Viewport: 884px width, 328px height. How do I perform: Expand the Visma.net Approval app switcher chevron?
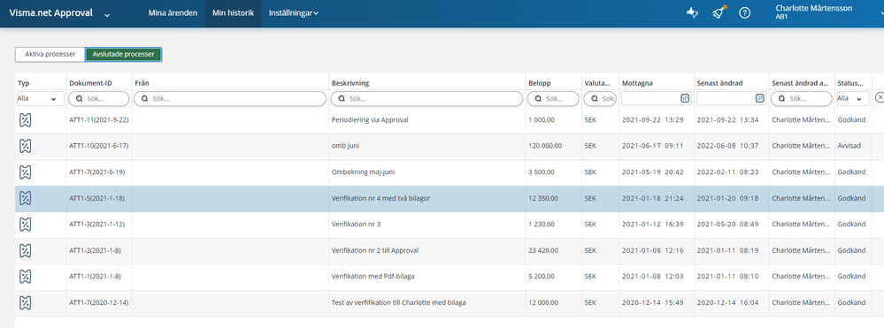coord(107,15)
